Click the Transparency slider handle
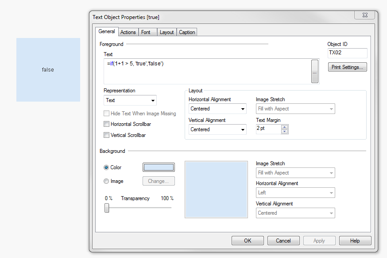The image size is (387, 258). pos(107,208)
